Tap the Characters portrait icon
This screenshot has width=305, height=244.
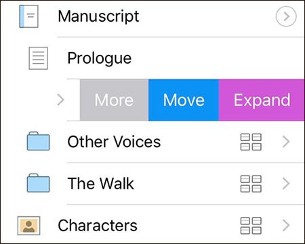pyautogui.click(x=29, y=226)
